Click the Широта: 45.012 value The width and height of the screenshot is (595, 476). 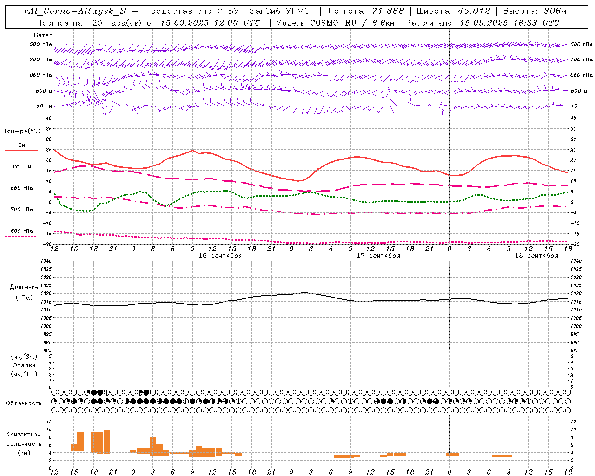pyautogui.click(x=453, y=12)
